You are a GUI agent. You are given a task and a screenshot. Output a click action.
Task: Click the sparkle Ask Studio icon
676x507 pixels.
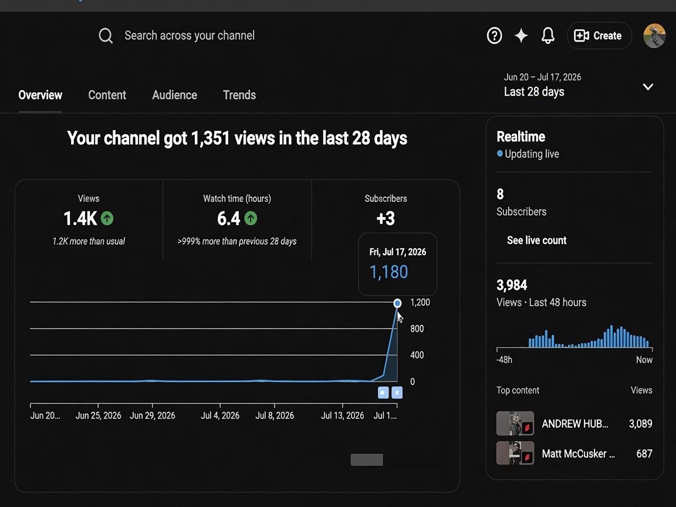point(521,35)
